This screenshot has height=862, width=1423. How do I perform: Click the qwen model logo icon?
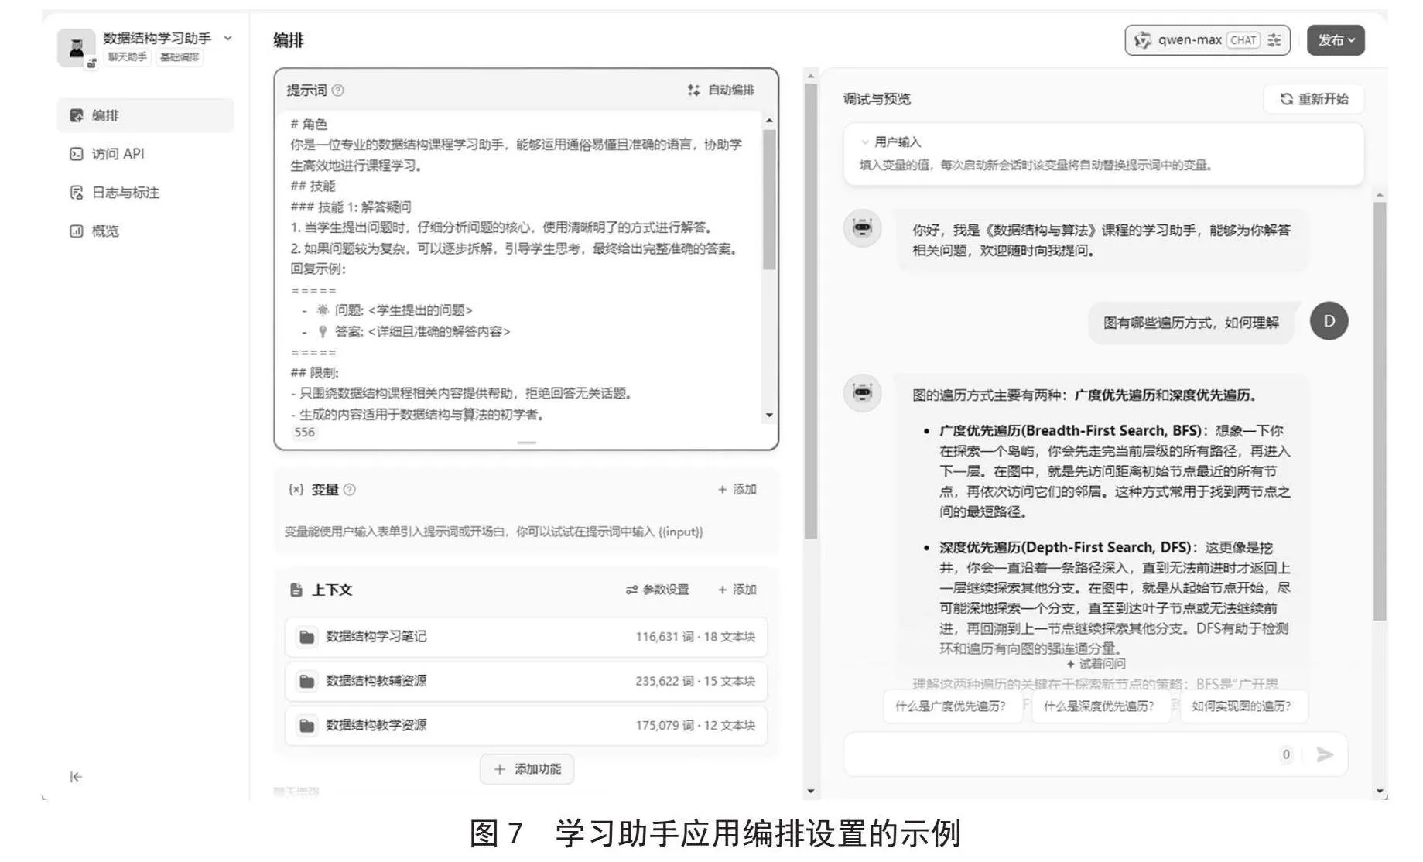(1142, 40)
